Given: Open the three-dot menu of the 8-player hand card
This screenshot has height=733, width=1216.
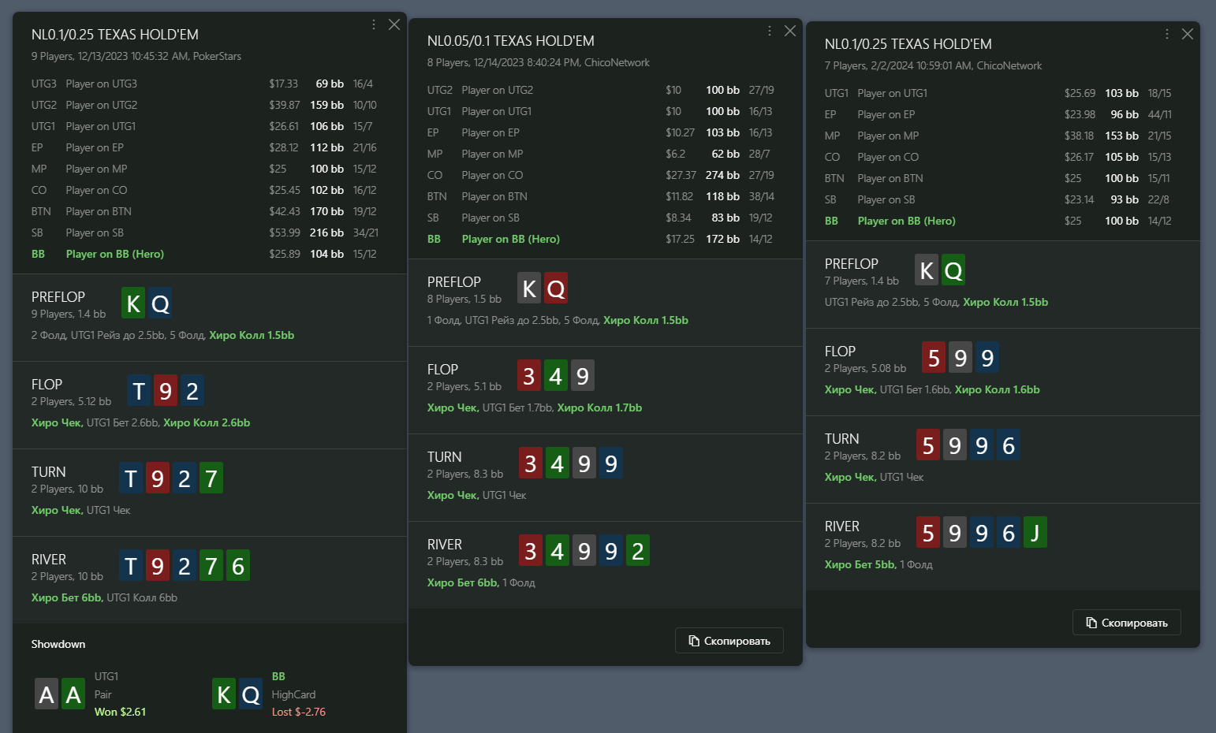Looking at the screenshot, I should (770, 31).
